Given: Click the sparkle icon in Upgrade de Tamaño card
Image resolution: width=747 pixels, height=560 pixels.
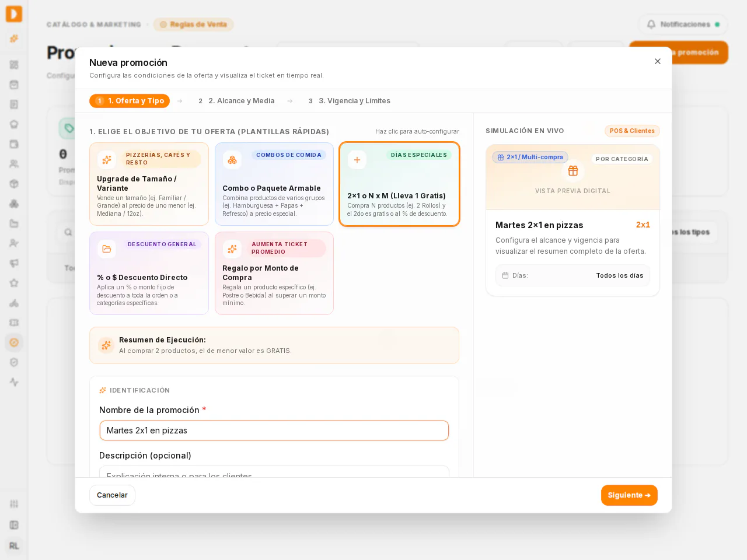Looking at the screenshot, I should click(107, 160).
